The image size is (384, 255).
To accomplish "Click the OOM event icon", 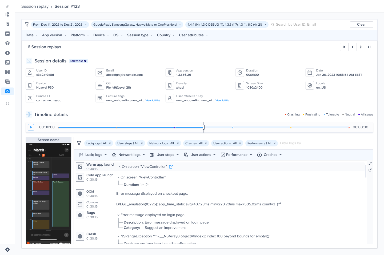I will [x=80, y=194].
